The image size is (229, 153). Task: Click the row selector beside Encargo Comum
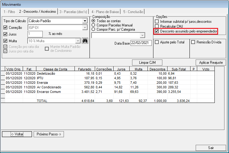coord(3,92)
